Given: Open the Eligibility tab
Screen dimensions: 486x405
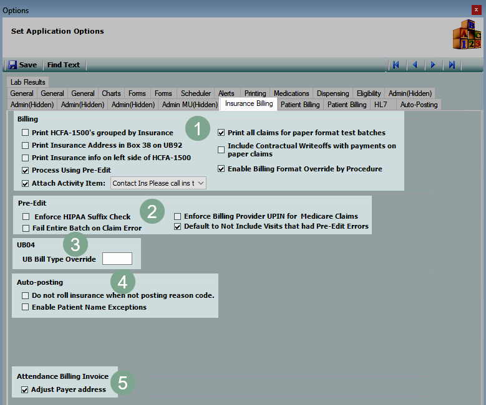Looking at the screenshot, I should 369,93.
